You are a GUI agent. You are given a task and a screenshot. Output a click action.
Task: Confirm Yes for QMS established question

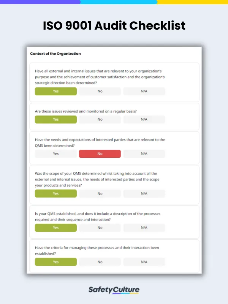(55, 228)
